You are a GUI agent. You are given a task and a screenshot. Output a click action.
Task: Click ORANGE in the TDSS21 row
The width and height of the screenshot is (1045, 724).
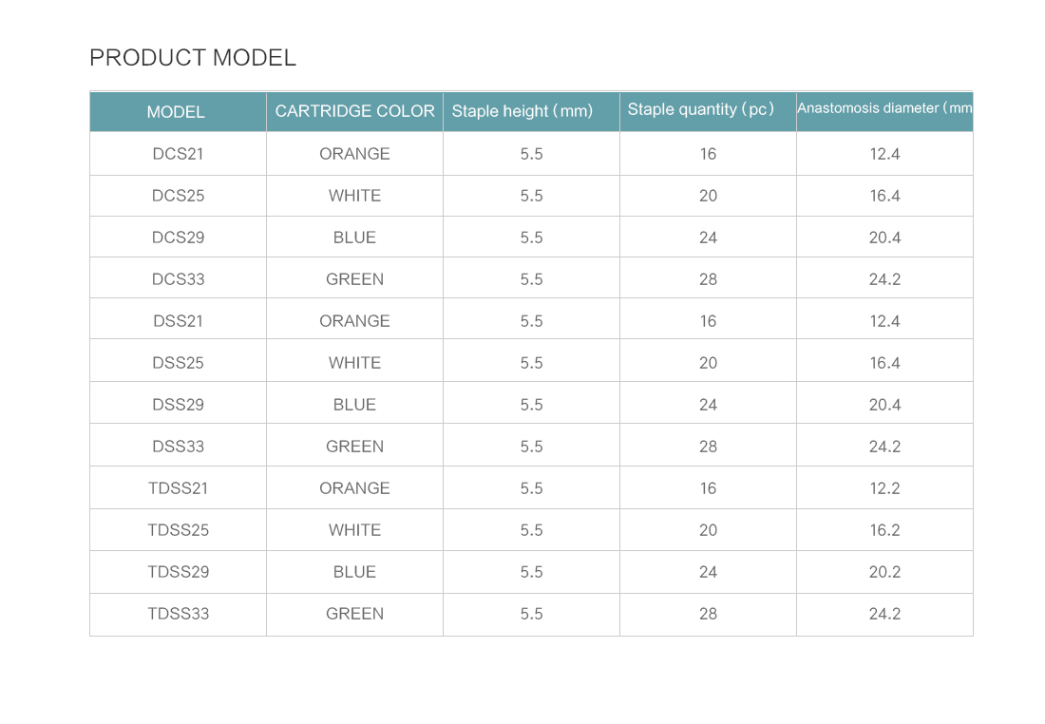(354, 488)
